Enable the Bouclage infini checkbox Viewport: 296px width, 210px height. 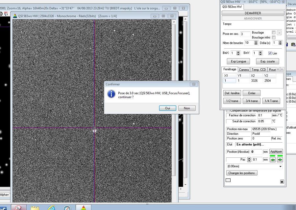pos(274,37)
